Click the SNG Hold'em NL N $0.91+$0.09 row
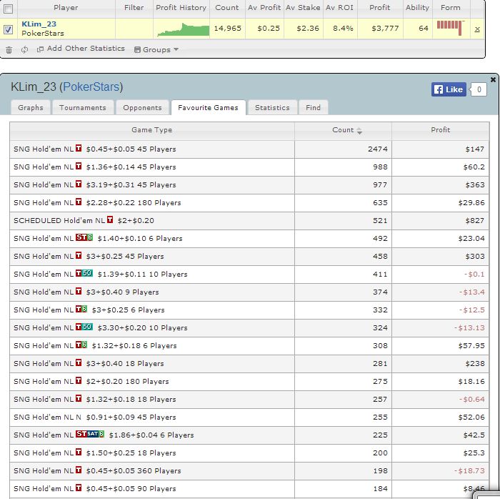 (249, 418)
